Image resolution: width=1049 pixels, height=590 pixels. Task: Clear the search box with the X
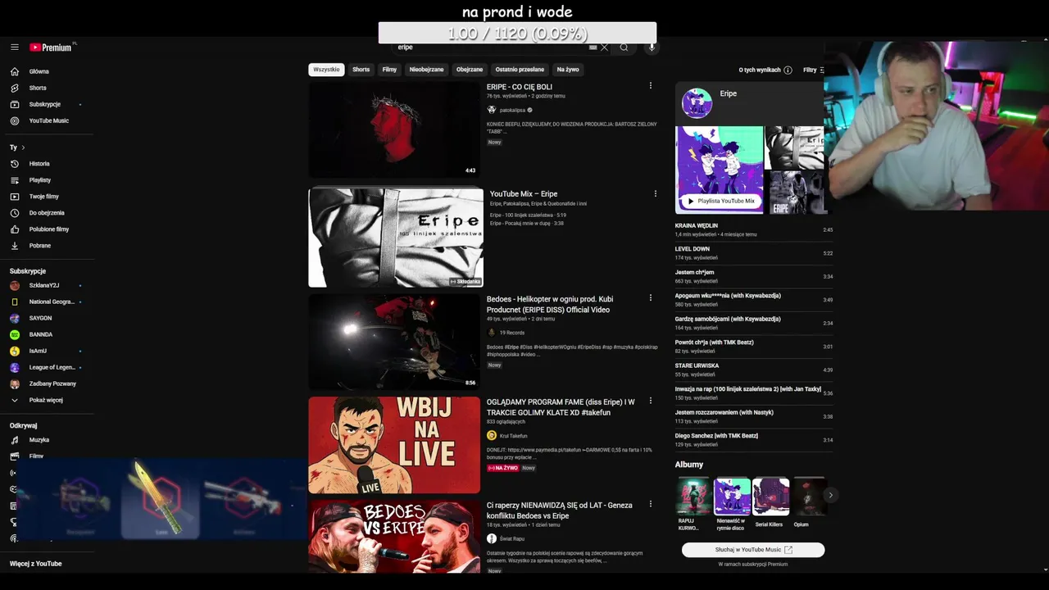click(605, 48)
